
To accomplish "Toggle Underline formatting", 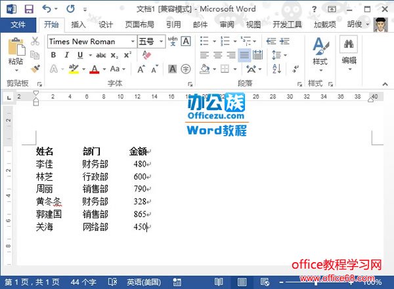I will (x=80, y=55).
